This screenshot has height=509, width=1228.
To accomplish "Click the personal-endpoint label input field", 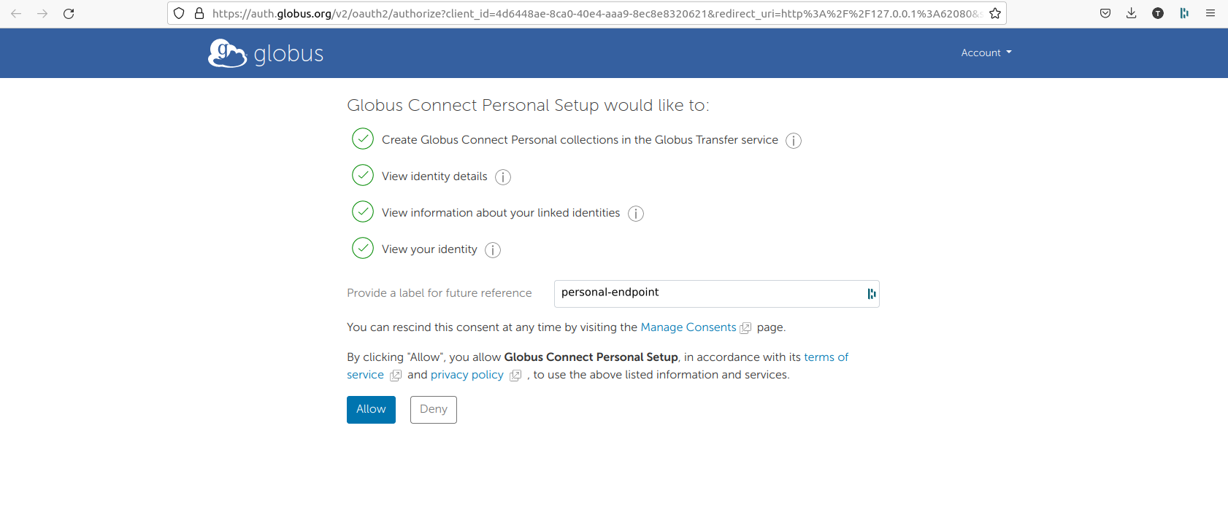I will [x=716, y=294].
